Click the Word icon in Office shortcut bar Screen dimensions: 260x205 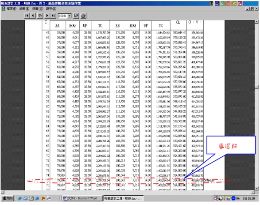click(x=217, y=4)
